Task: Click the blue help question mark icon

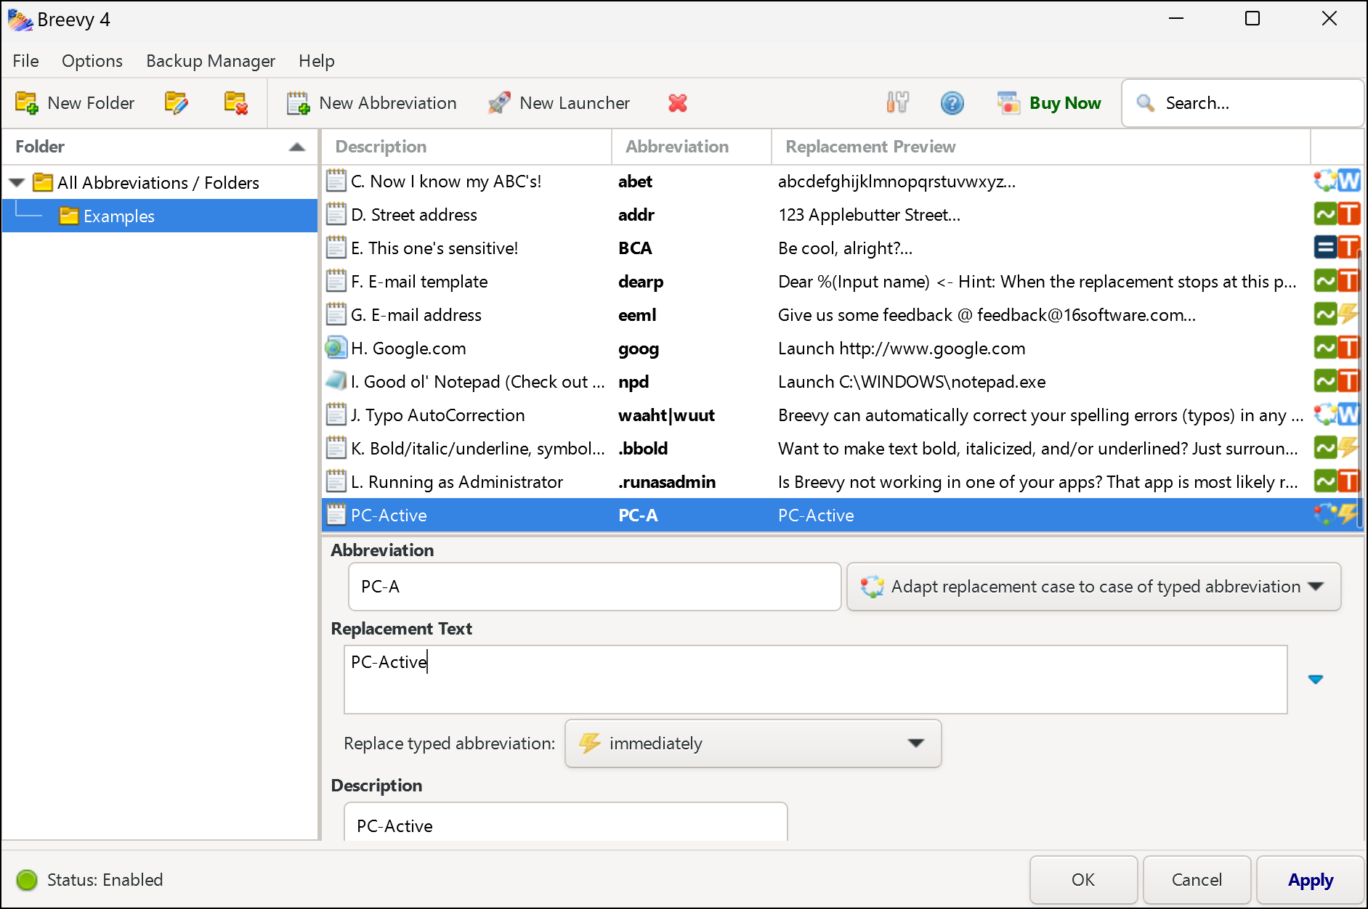Action: click(x=952, y=103)
